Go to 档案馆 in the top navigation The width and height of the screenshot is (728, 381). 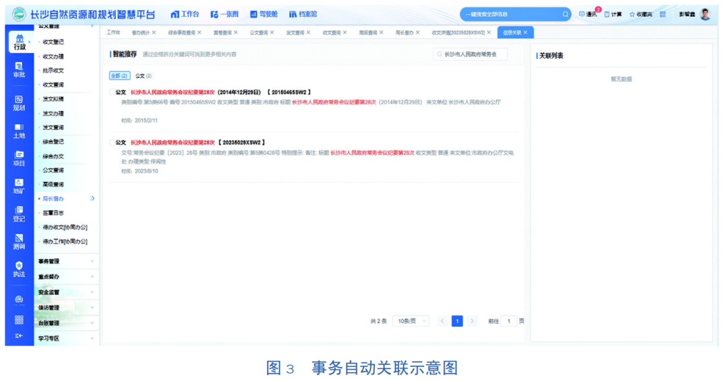[x=303, y=14]
